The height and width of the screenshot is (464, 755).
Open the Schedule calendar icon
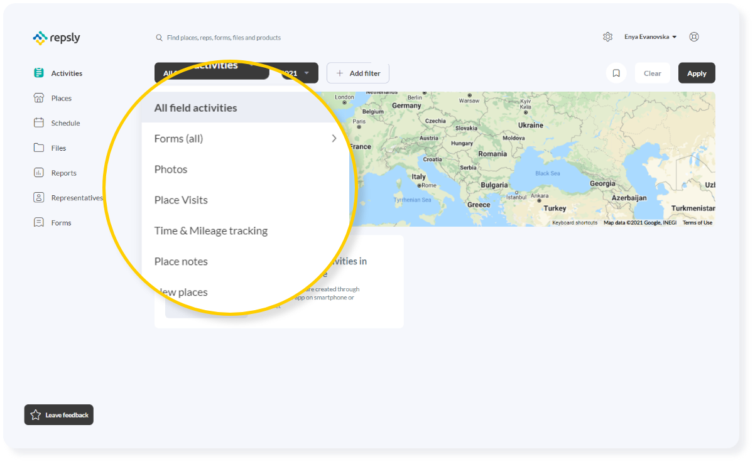coord(39,123)
